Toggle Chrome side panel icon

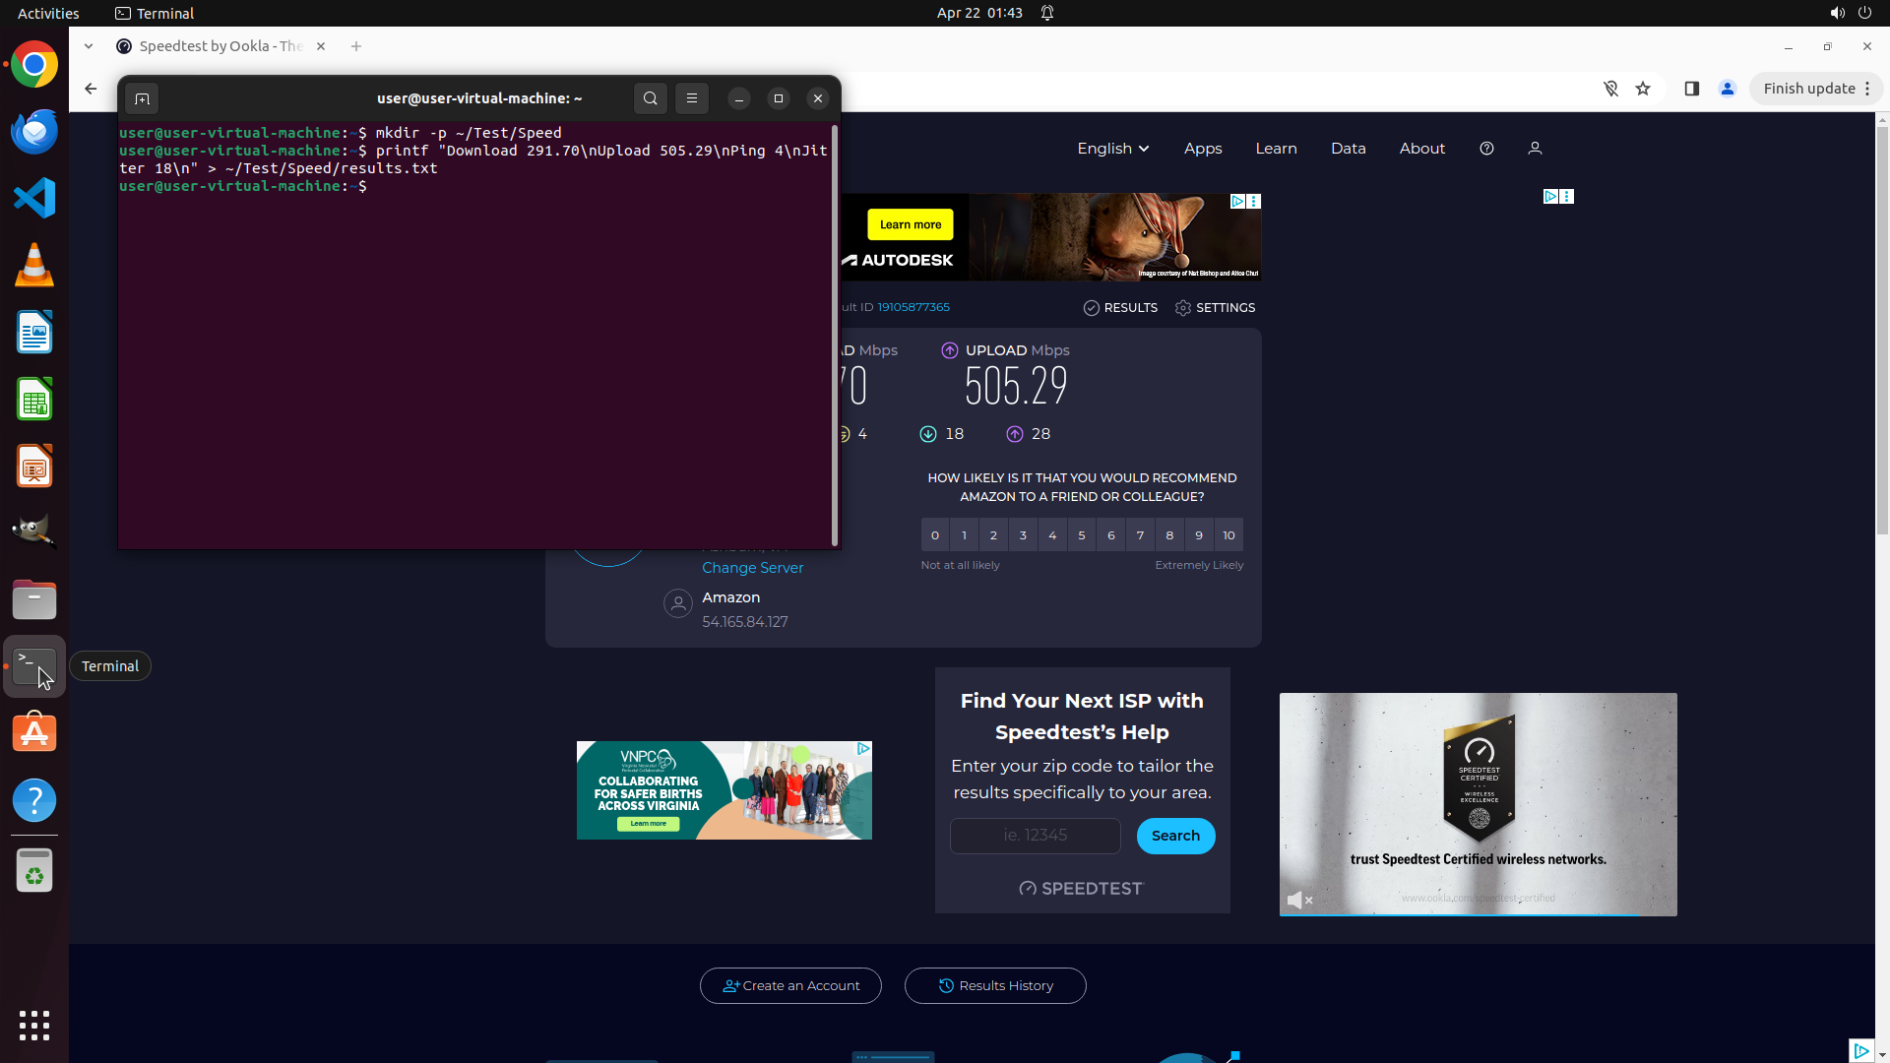tap(1692, 89)
